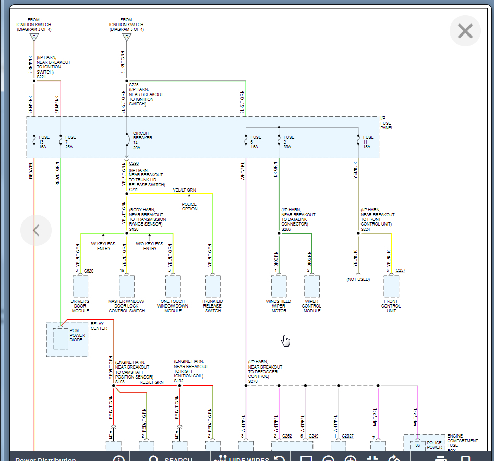Print the diagram with the printer icon
494x461 pixels.
[441, 459]
